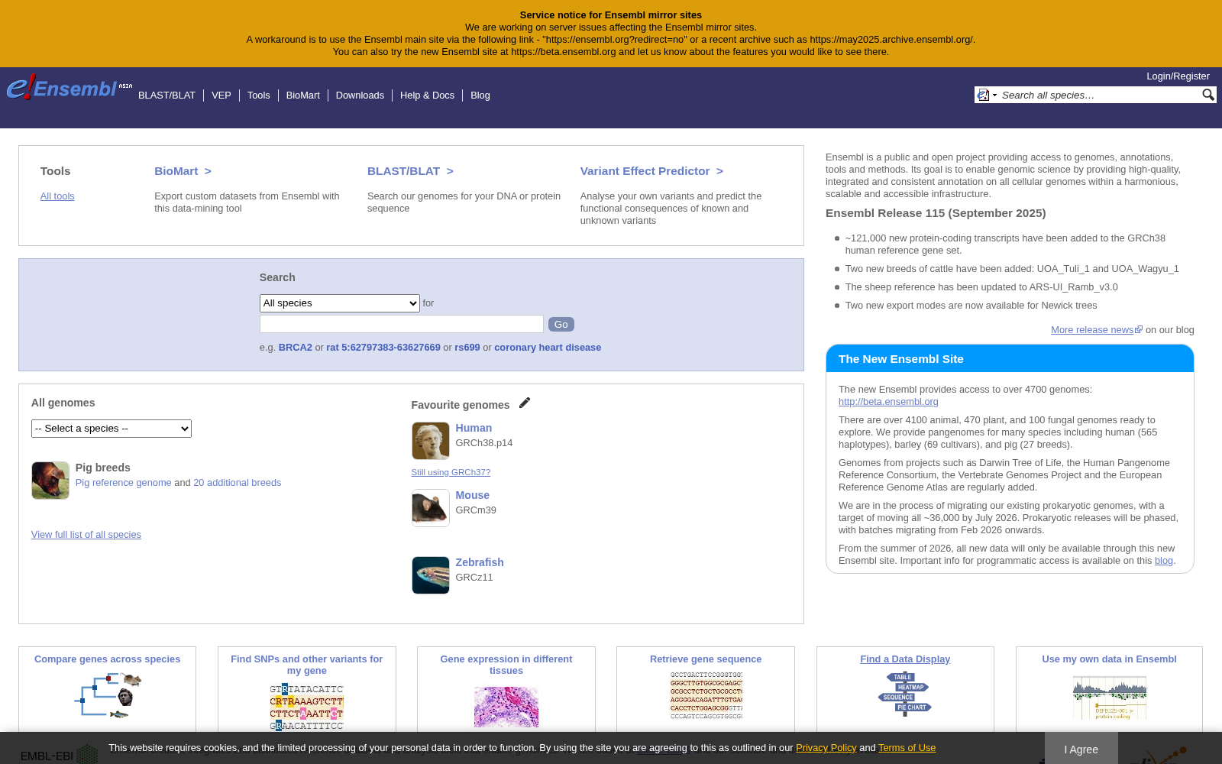
Task: Click the data display signpost icon
Action: [905, 693]
